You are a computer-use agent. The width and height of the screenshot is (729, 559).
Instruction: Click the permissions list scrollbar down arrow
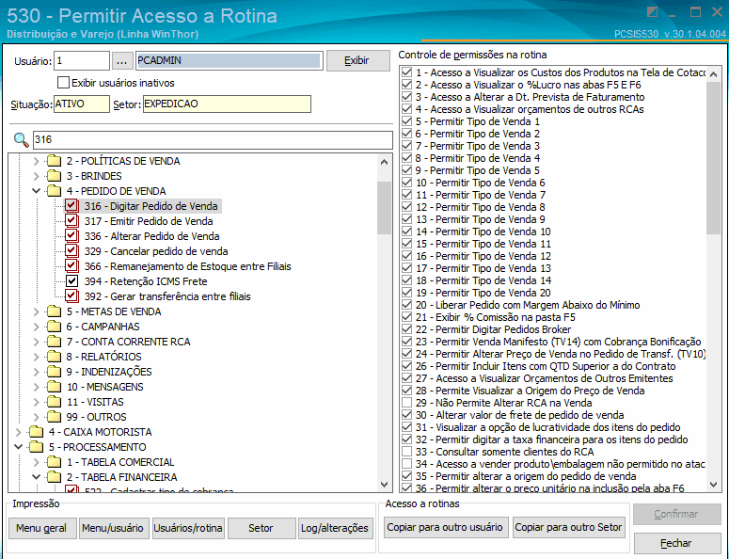714,485
